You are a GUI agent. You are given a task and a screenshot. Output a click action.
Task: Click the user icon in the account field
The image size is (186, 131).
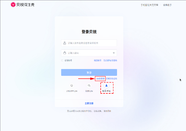pyautogui.click(x=65, y=43)
